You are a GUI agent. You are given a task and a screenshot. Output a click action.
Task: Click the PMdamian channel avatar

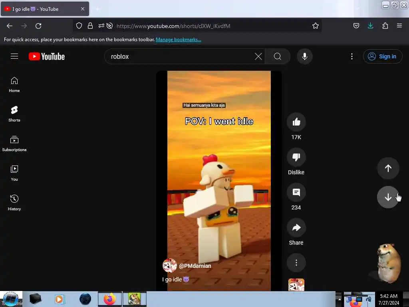pyautogui.click(x=169, y=265)
